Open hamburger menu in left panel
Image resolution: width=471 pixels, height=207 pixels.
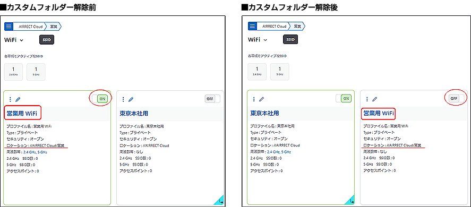pos(8,27)
